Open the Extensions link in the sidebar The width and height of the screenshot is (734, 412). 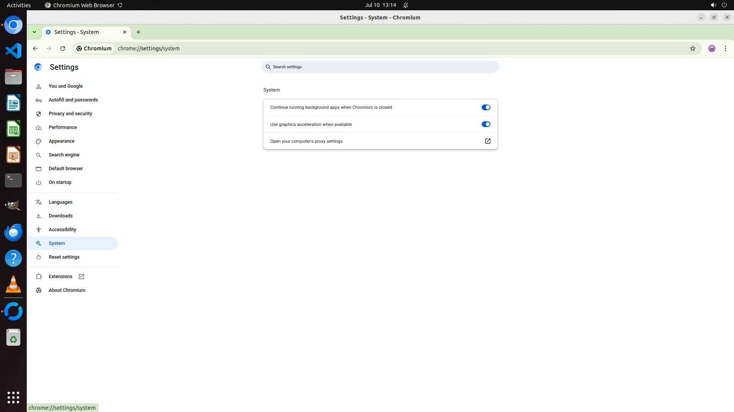[x=60, y=277]
